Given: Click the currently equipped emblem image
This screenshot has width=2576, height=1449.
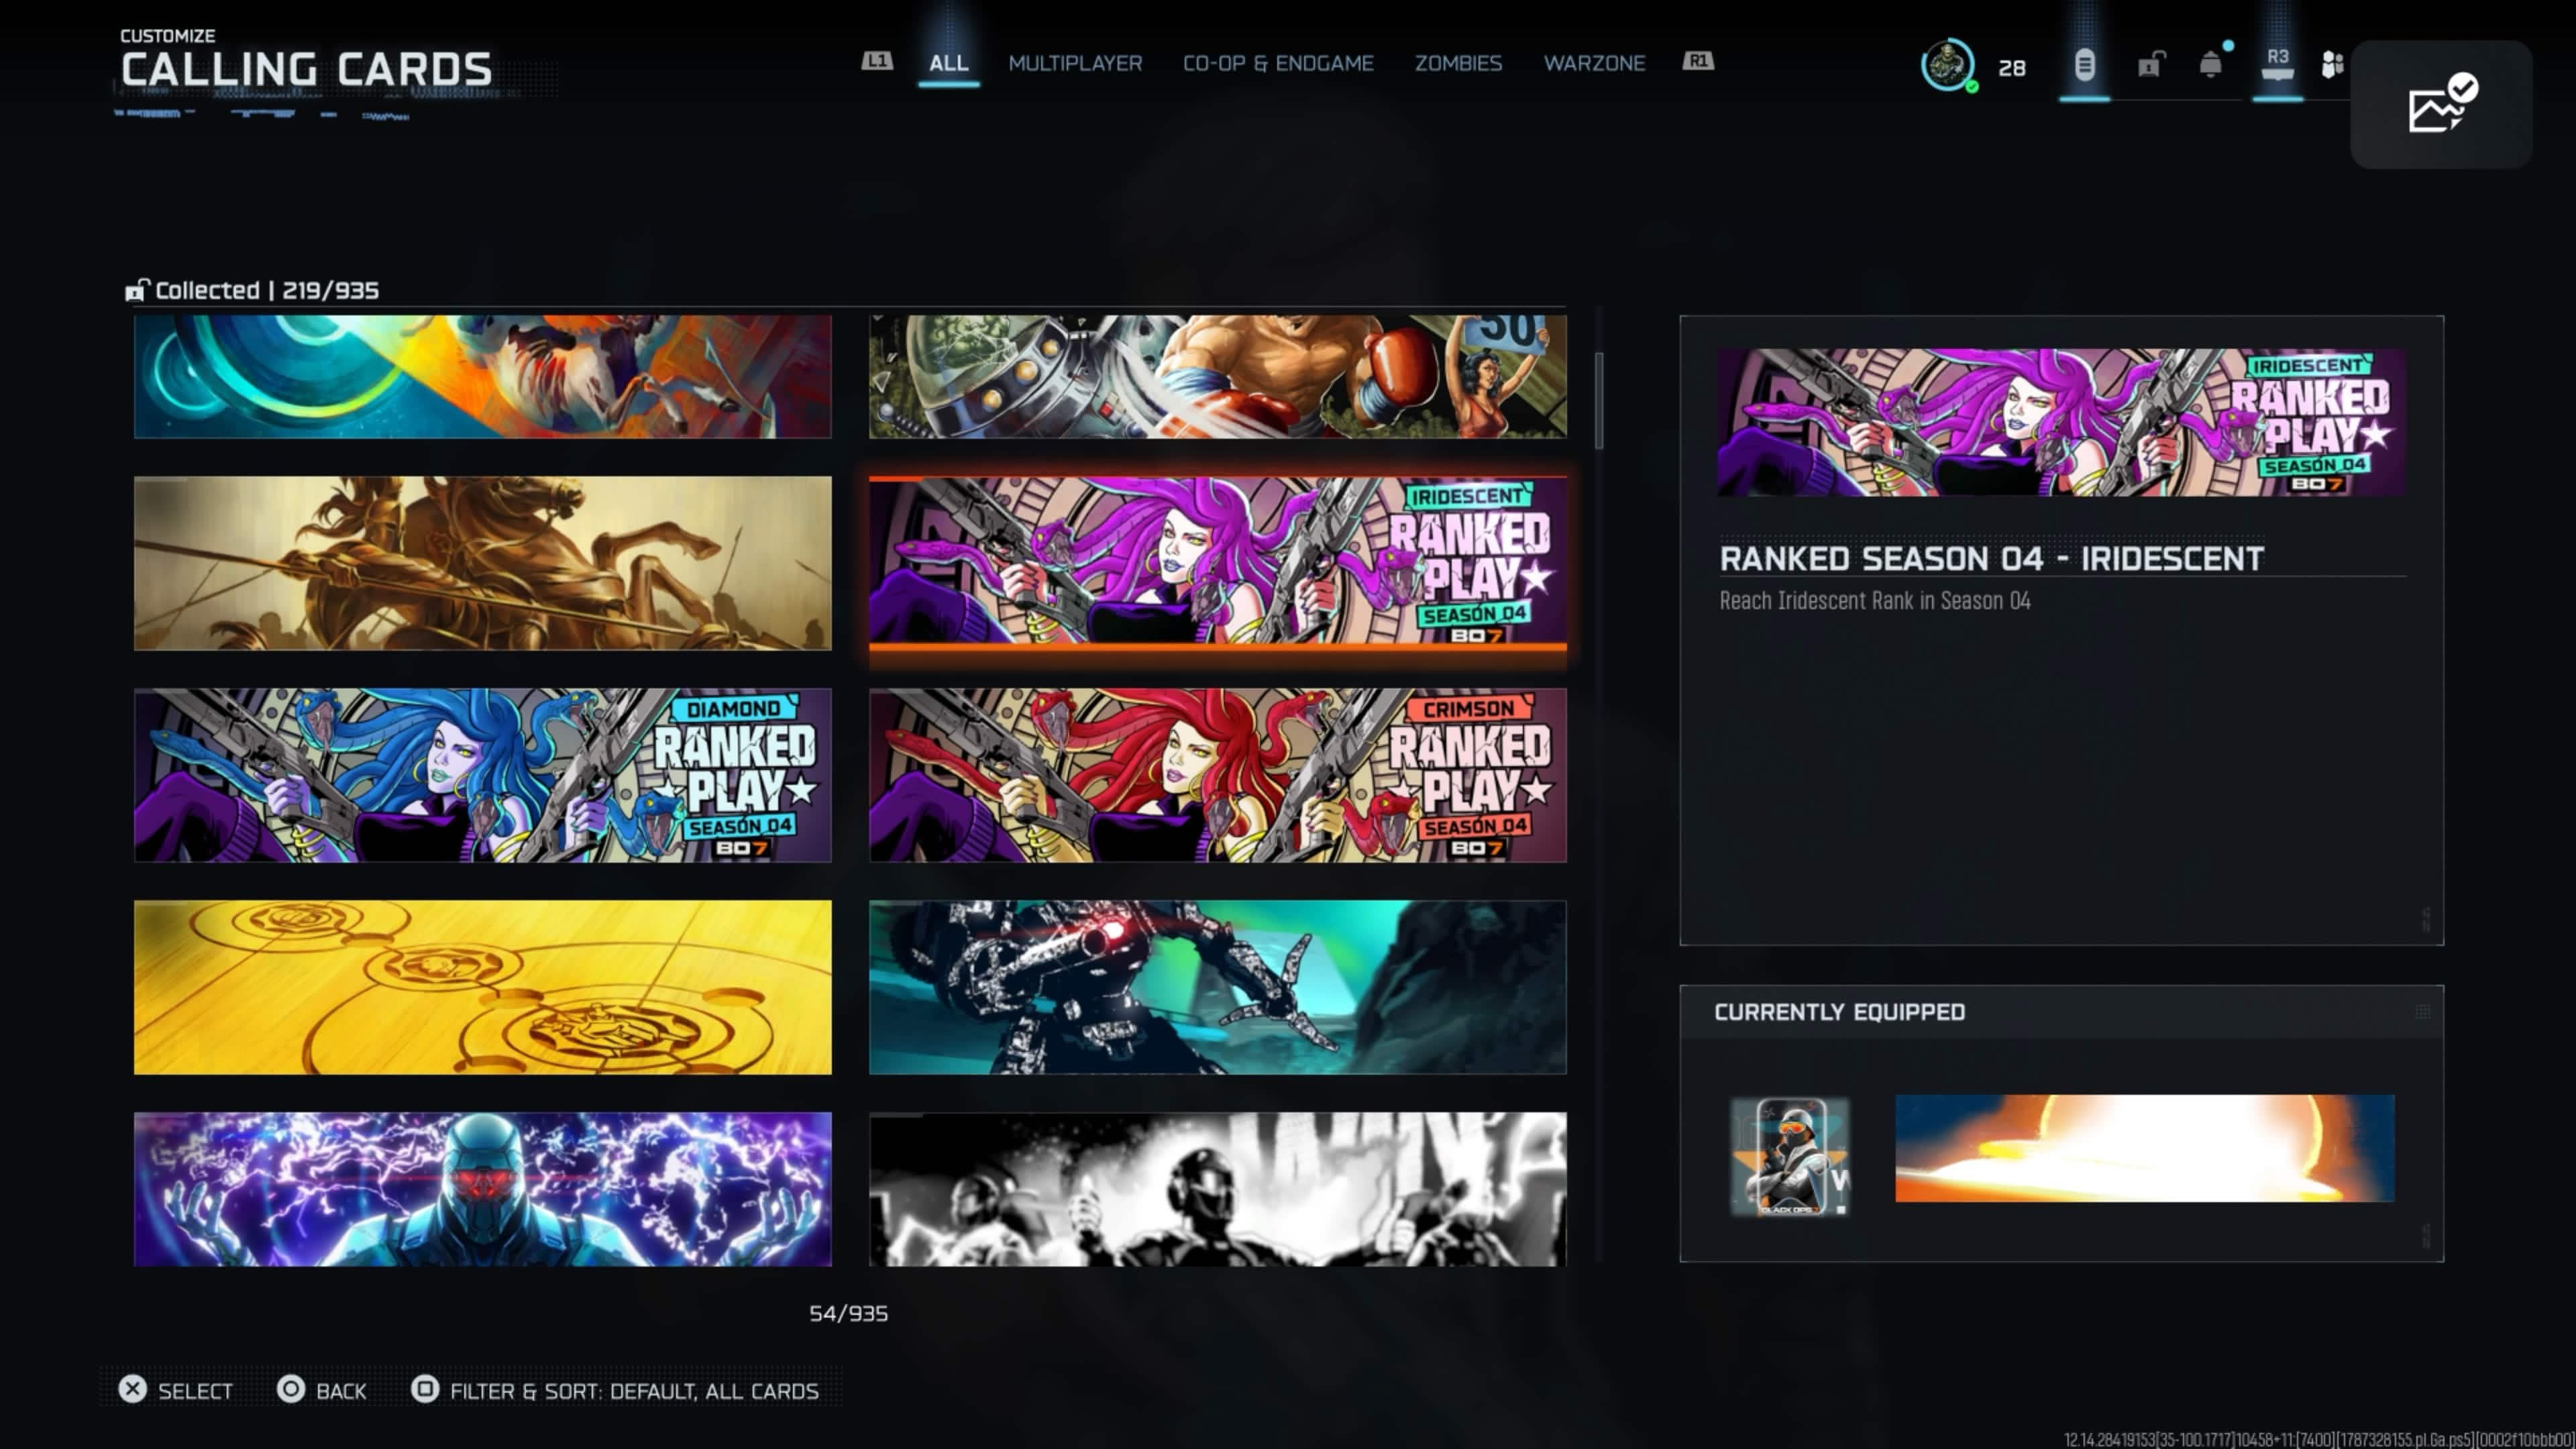Looking at the screenshot, I should (x=1790, y=1156).
